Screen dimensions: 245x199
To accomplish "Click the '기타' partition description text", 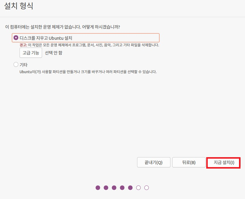I will (88, 72).
